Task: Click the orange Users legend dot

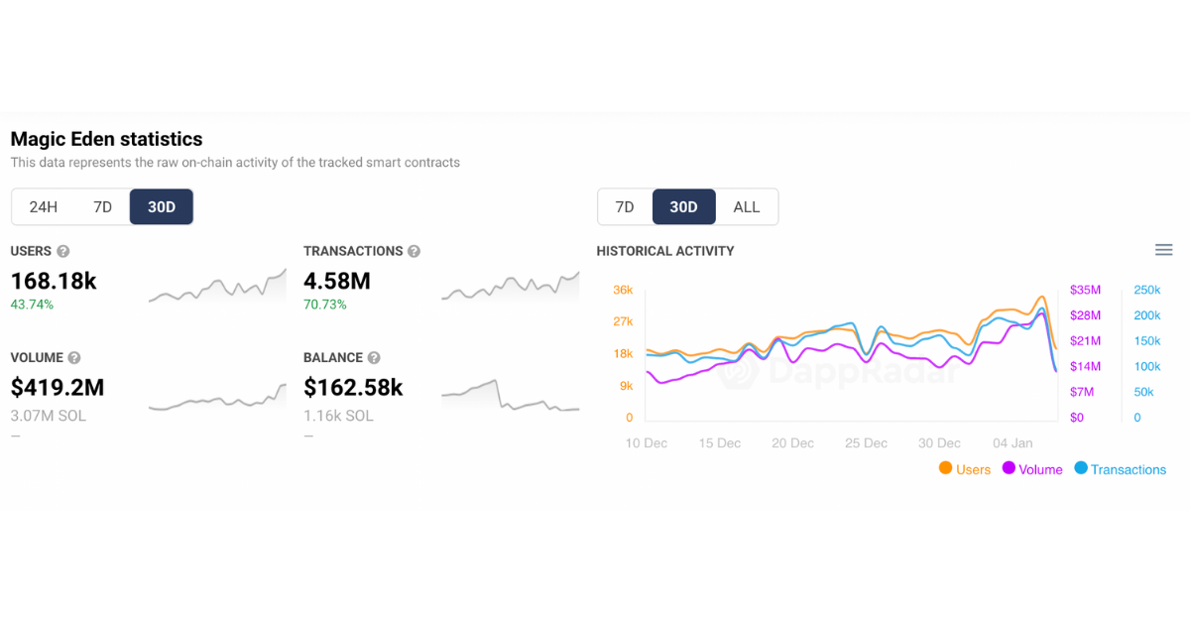Action: pyautogui.click(x=945, y=468)
